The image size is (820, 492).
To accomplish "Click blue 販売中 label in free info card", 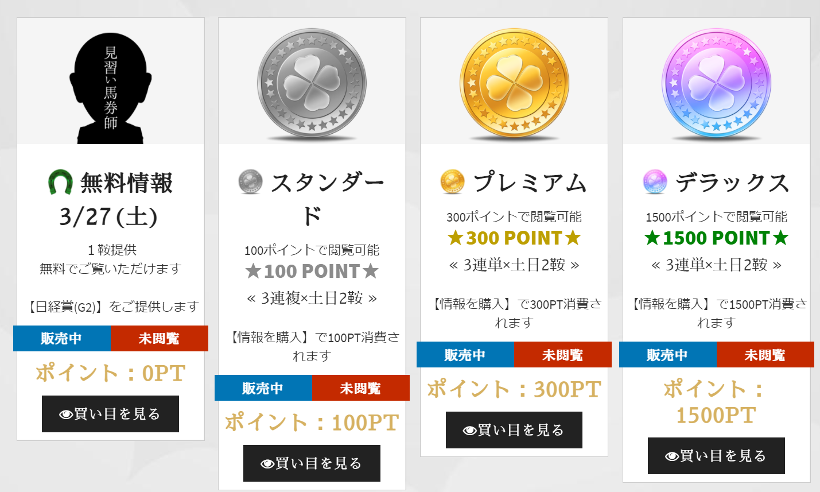I will 62,338.
